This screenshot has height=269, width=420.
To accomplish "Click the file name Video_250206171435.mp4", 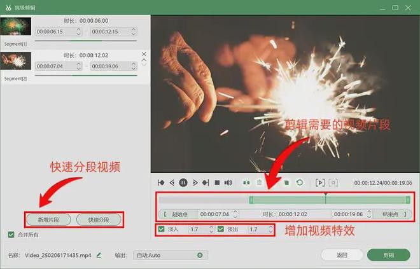I will coord(58,256).
